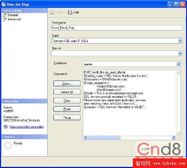The image size is (187, 168).
Task: Click the Script toolbar icon
Action: (52, 12)
